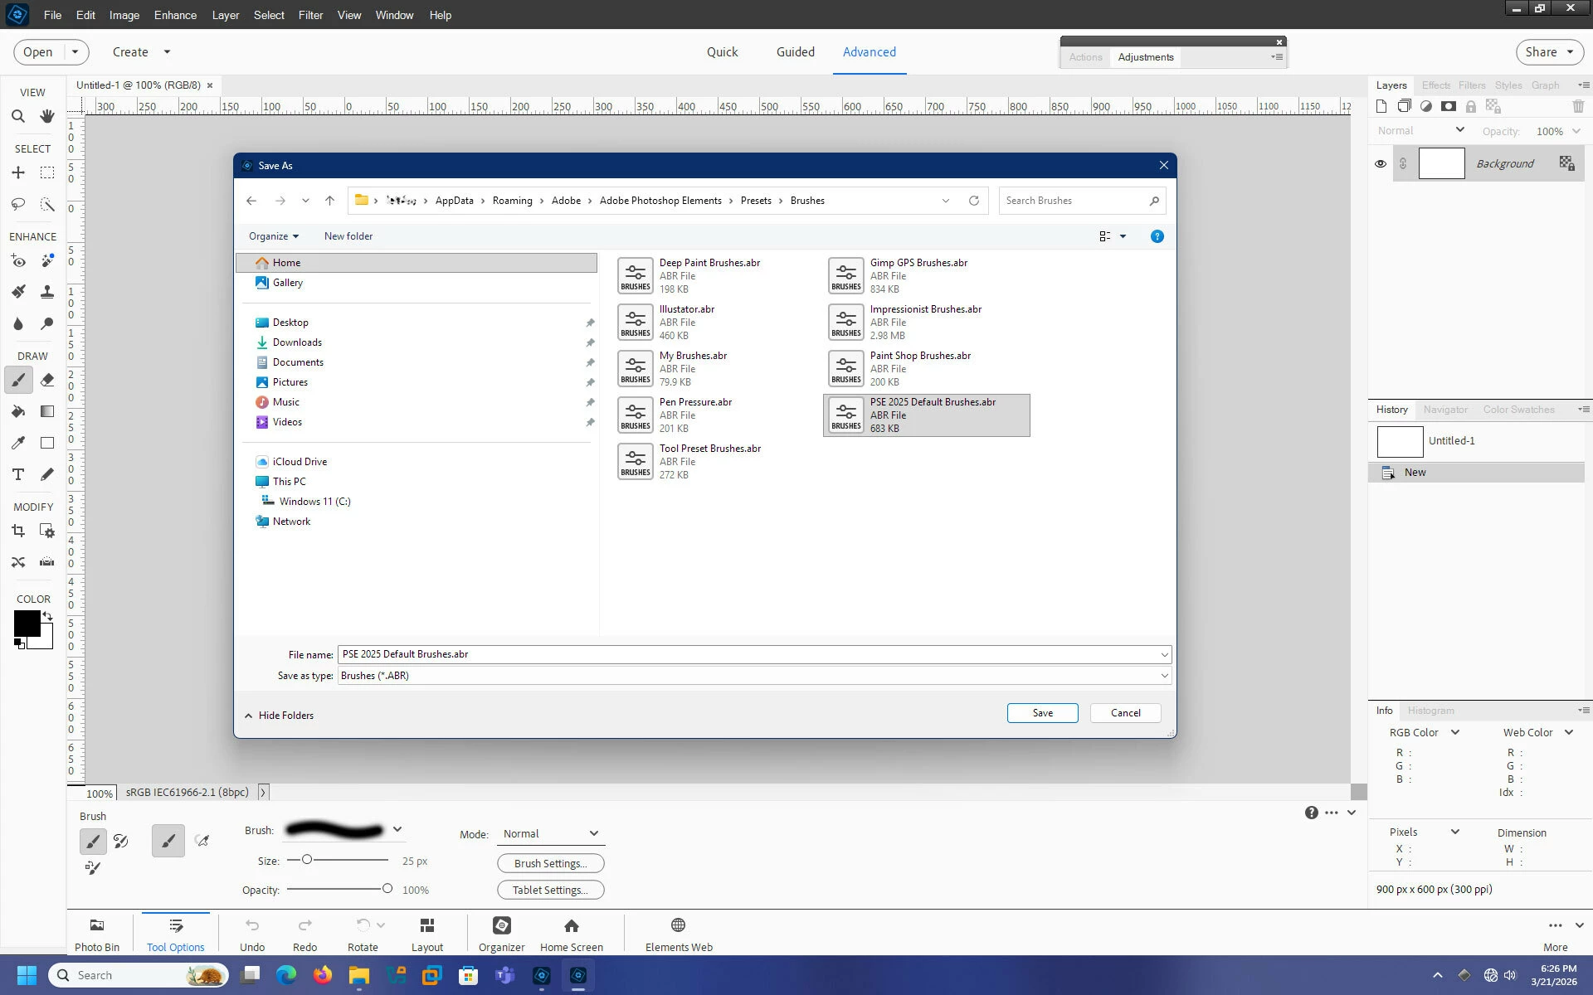Click the Save button

click(1042, 713)
